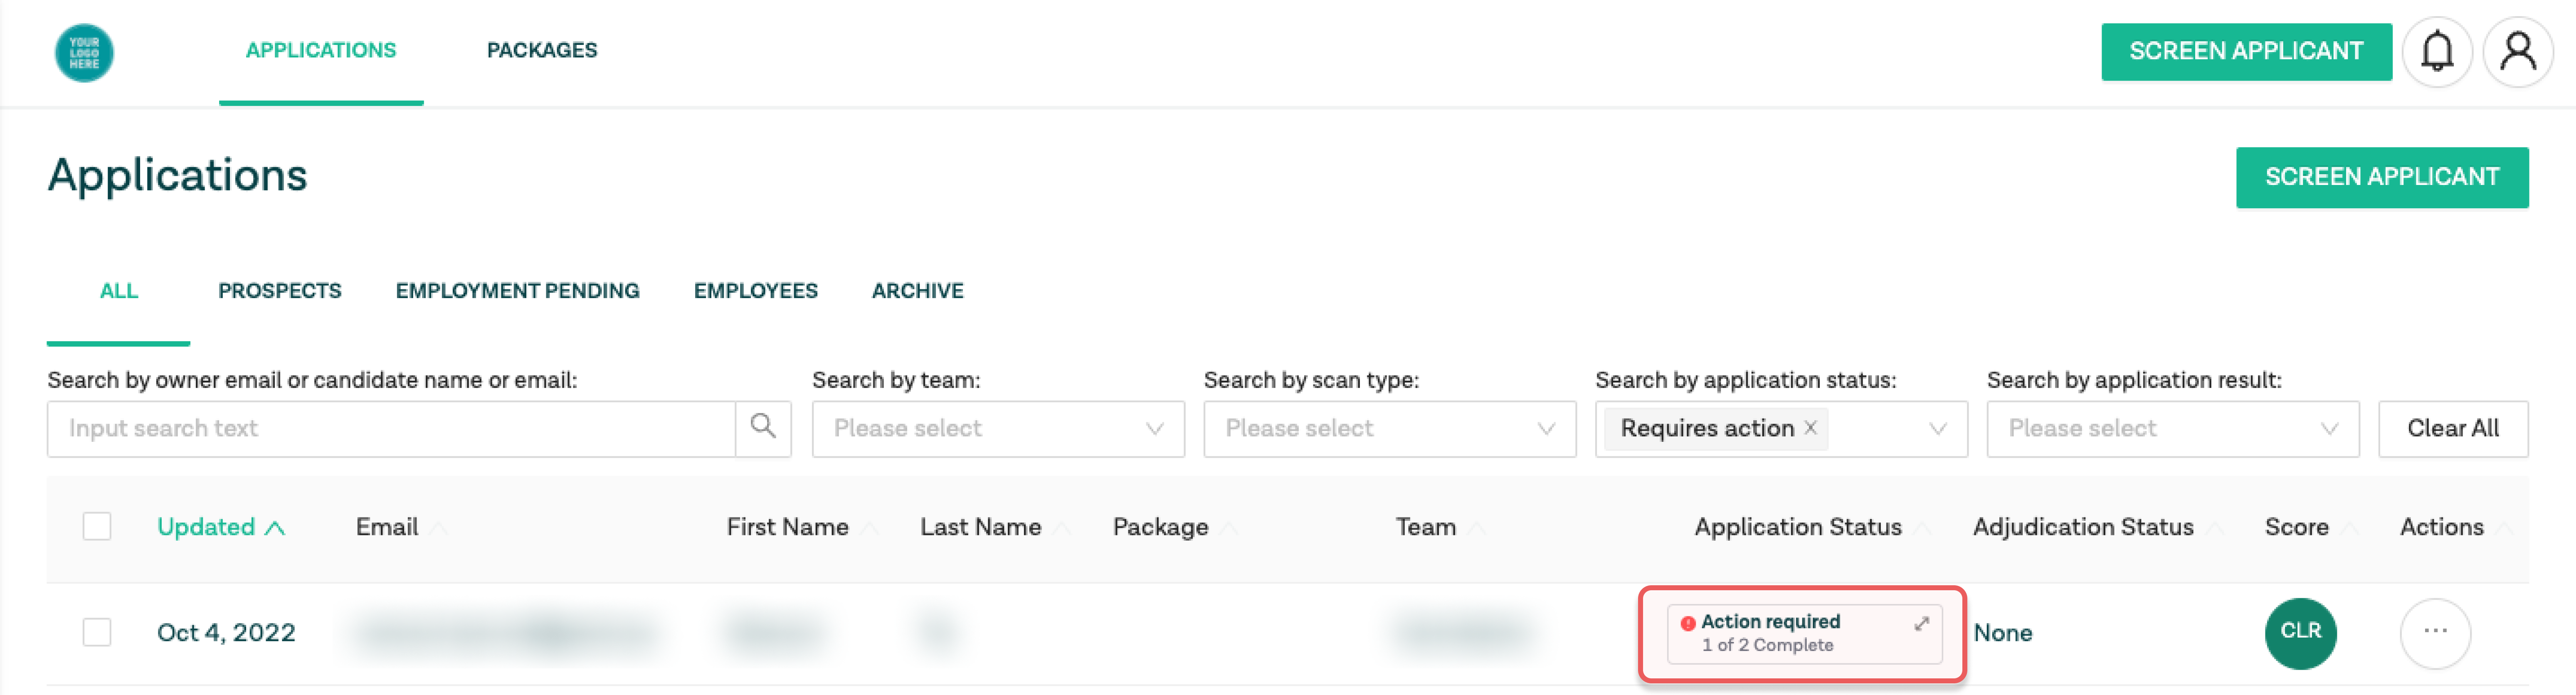Image resolution: width=2576 pixels, height=695 pixels.
Task: Expand the Action required status card
Action: coord(1921,624)
